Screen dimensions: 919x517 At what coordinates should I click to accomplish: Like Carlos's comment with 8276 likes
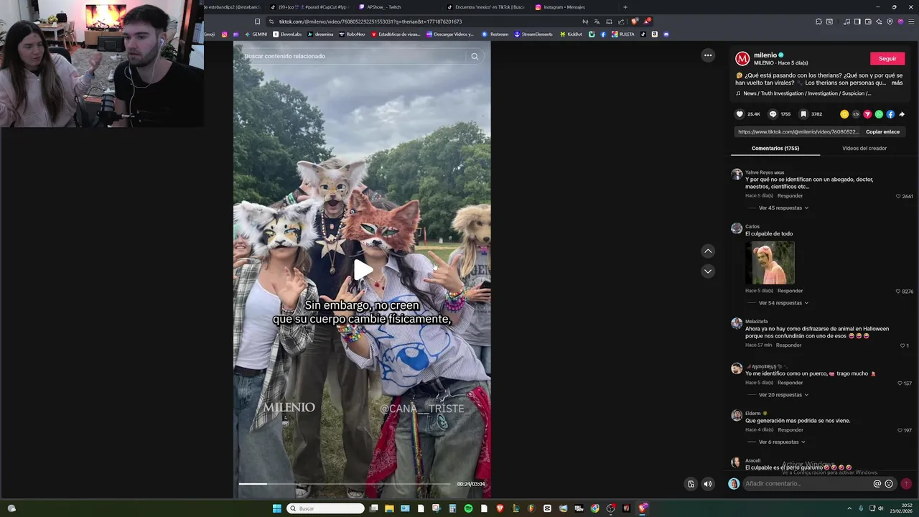(898, 292)
